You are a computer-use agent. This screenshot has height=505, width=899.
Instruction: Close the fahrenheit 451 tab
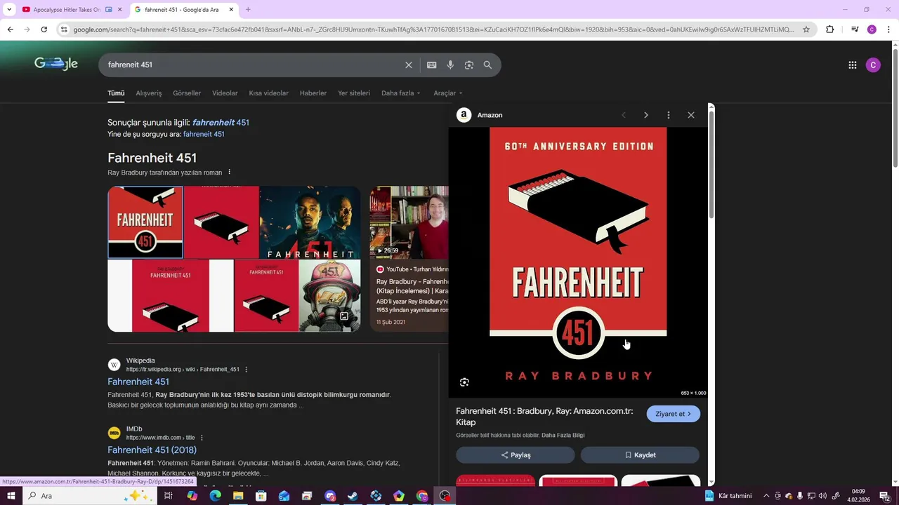[x=231, y=10]
